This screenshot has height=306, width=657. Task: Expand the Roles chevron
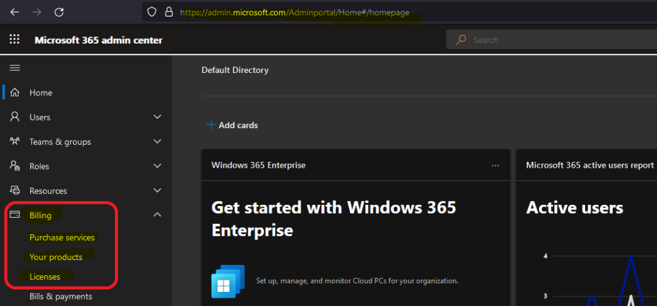tap(158, 166)
